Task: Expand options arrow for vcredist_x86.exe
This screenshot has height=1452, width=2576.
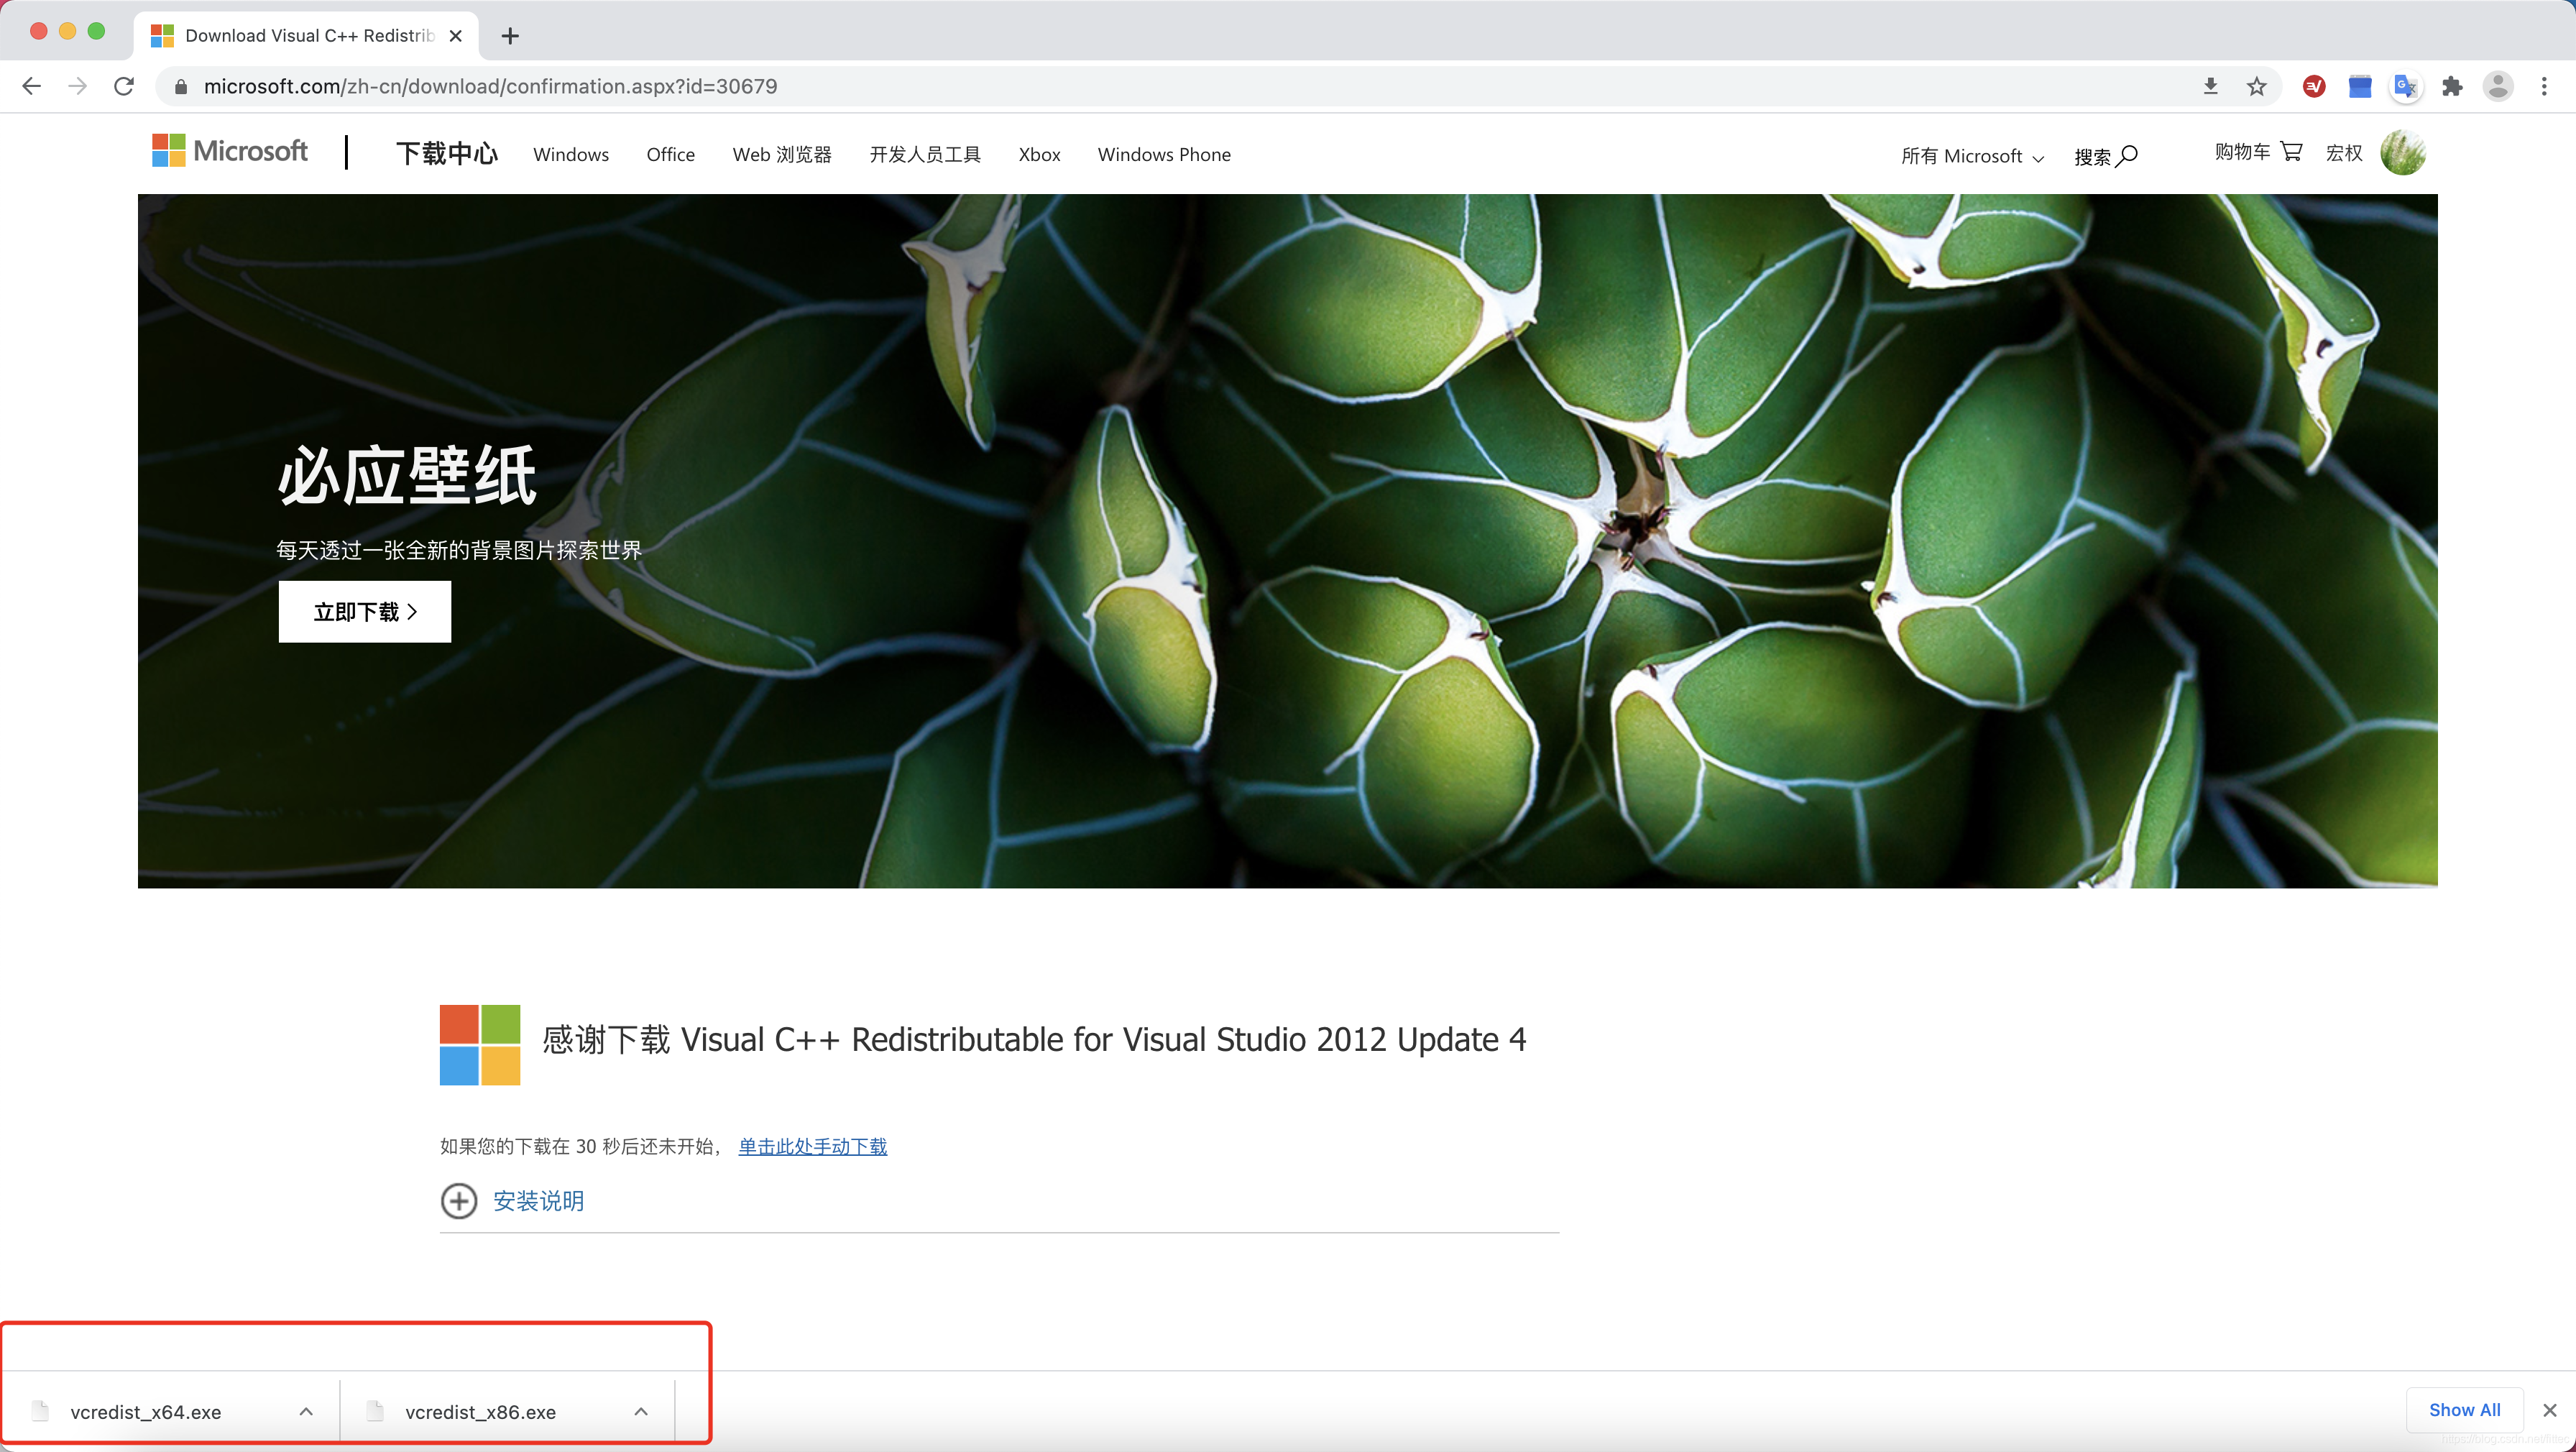Action: click(642, 1412)
